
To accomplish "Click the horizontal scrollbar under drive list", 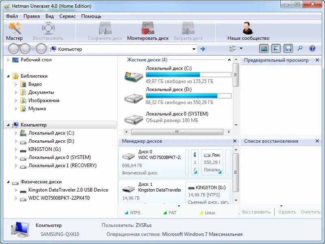I will pos(177,132).
